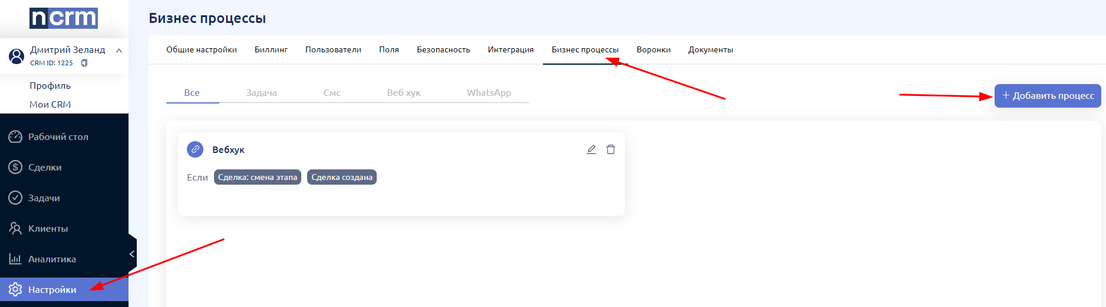The height and width of the screenshot is (307, 1106).
Task: Click the Сделка: смена этапа tag
Action: tap(258, 177)
